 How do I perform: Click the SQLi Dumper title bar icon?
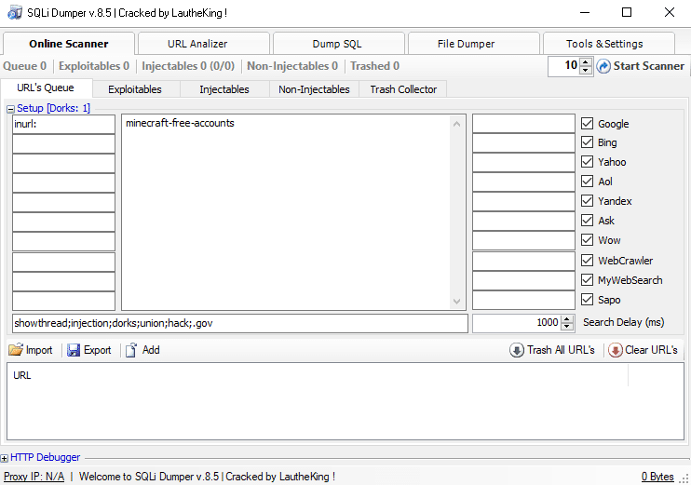(15, 12)
